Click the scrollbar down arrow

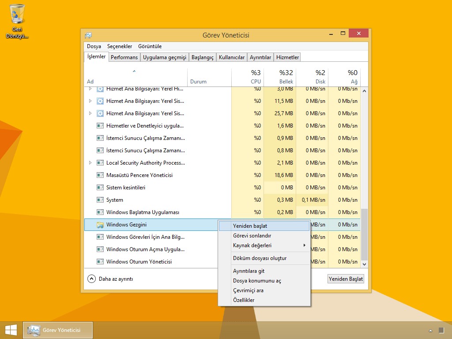point(364,264)
